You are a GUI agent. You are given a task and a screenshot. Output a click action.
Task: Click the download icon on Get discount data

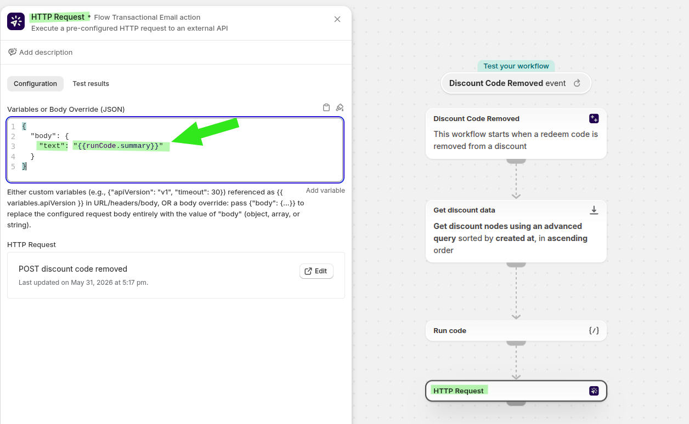tap(594, 210)
